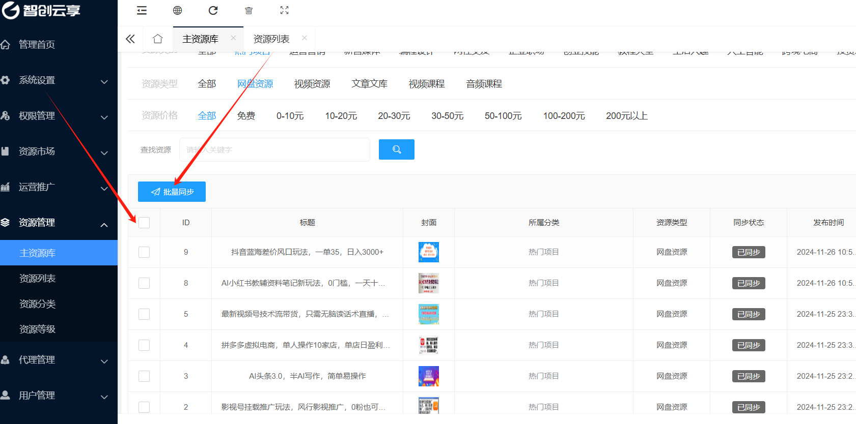
Task: Expand the 权限管理 menu chevron
Action: tap(104, 117)
